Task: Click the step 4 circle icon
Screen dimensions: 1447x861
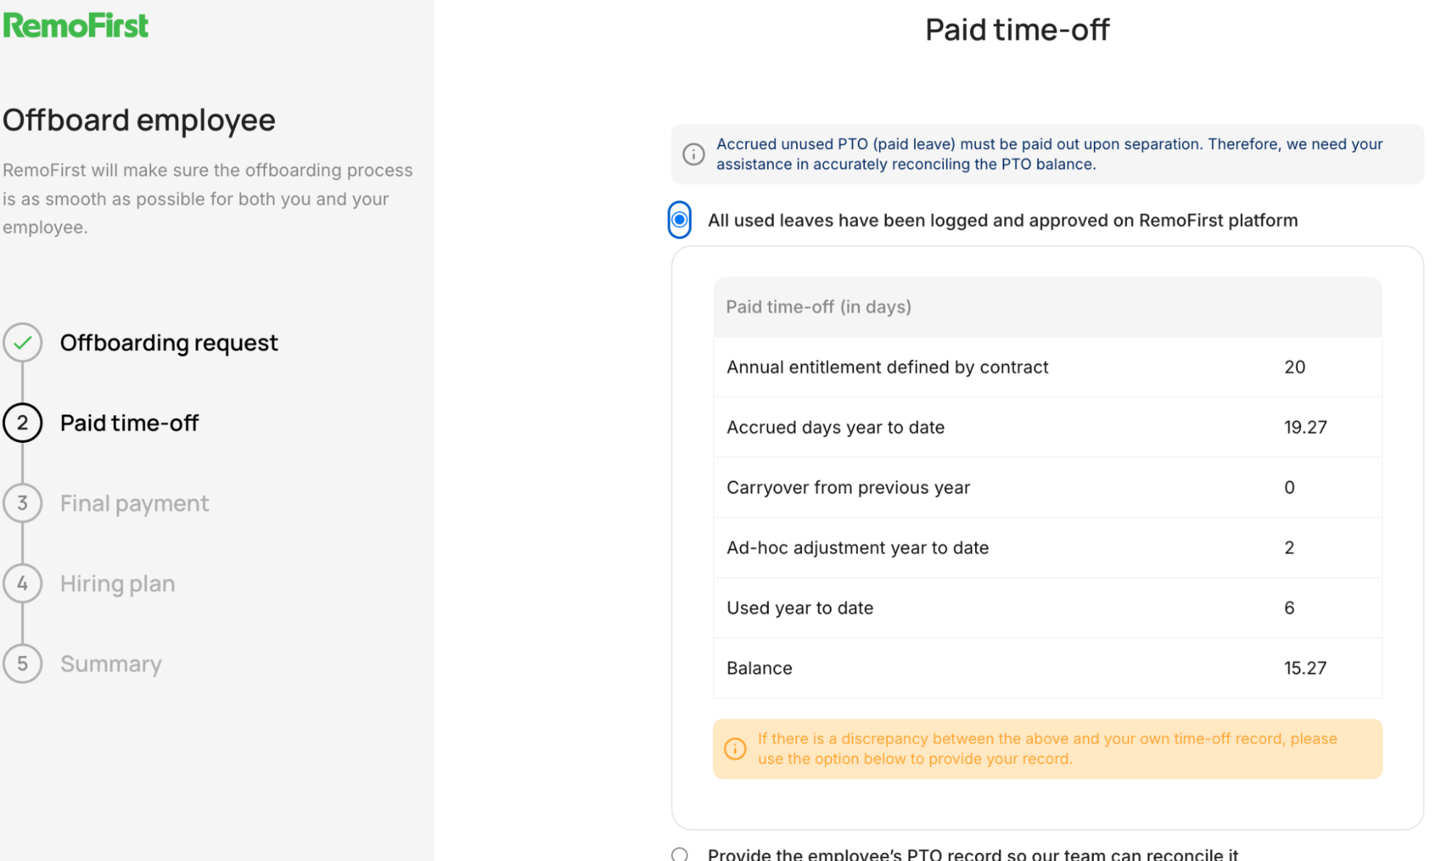Action: [x=22, y=583]
